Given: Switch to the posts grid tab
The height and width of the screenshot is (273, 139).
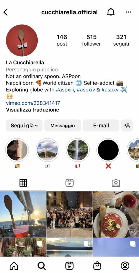Looking at the screenshot, I should (23, 183).
